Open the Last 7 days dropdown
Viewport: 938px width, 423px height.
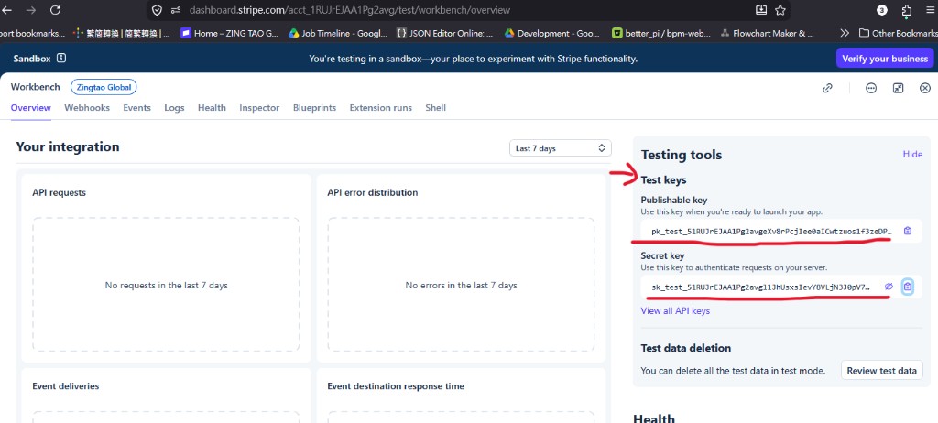click(x=560, y=147)
